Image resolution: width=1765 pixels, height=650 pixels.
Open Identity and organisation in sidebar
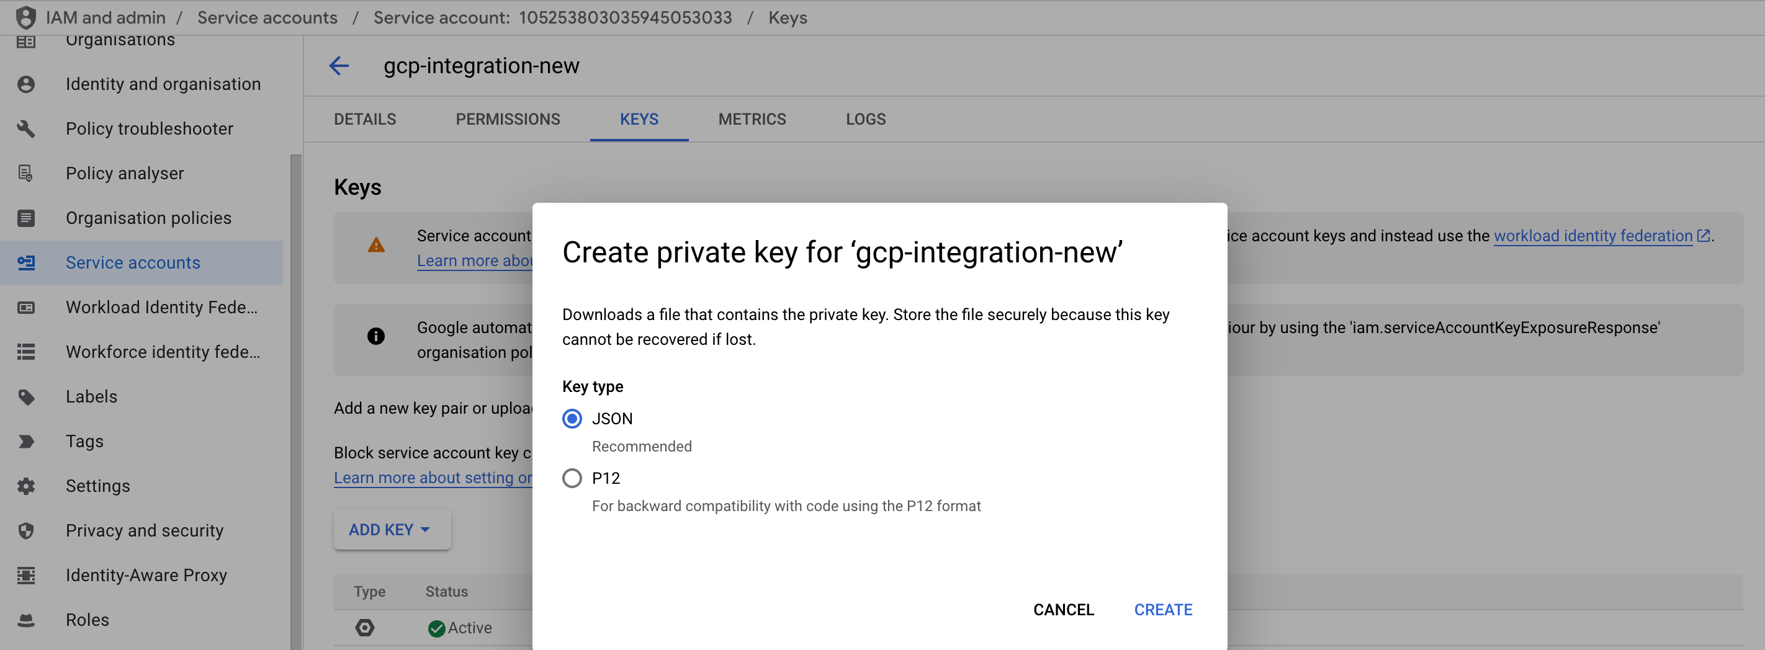141,84
